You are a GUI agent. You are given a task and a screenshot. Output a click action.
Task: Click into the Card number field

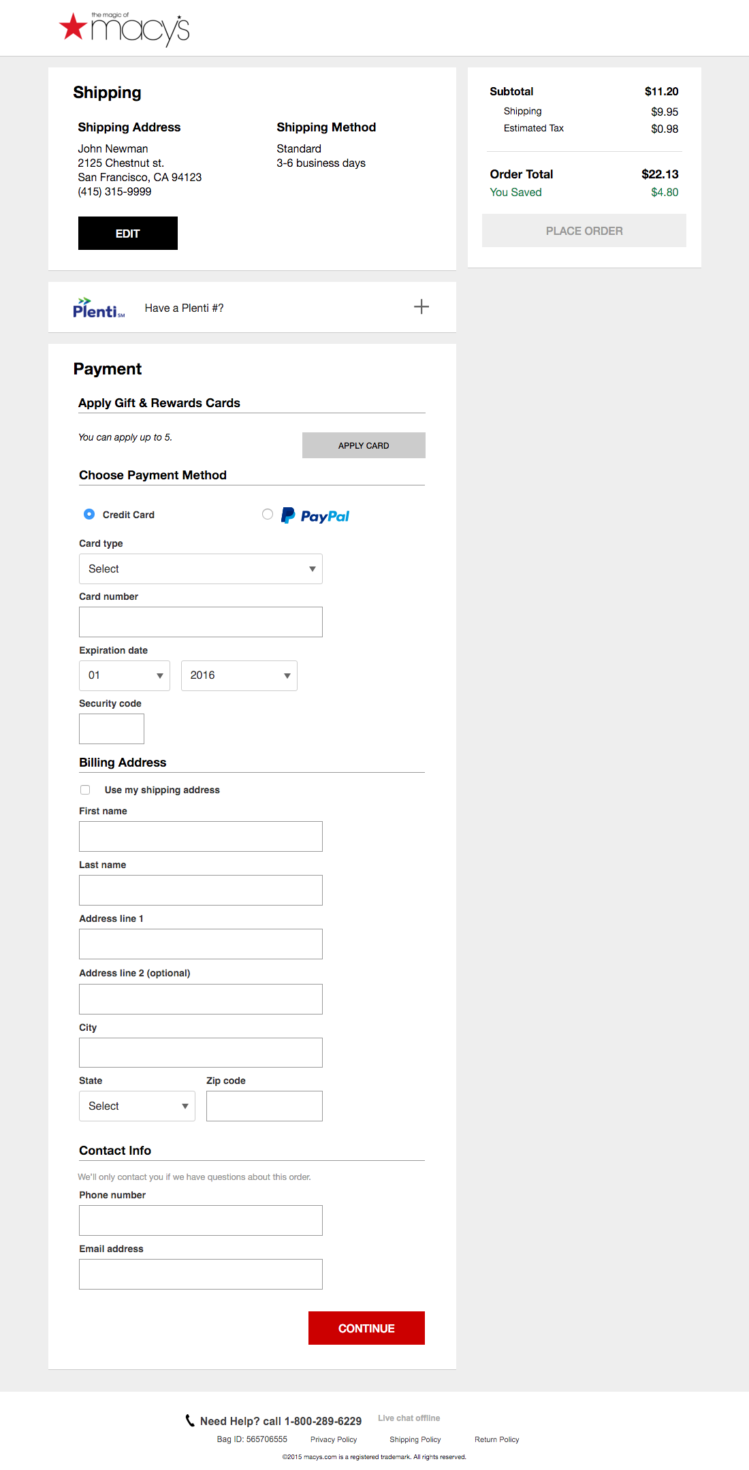tap(200, 622)
